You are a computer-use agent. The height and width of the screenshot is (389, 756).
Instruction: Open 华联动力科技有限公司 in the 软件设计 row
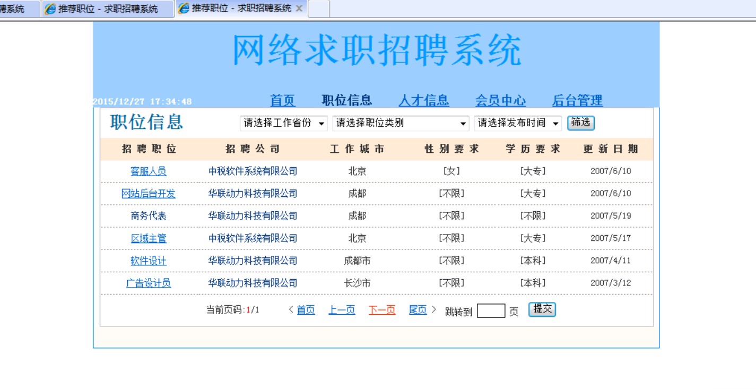coord(253,261)
